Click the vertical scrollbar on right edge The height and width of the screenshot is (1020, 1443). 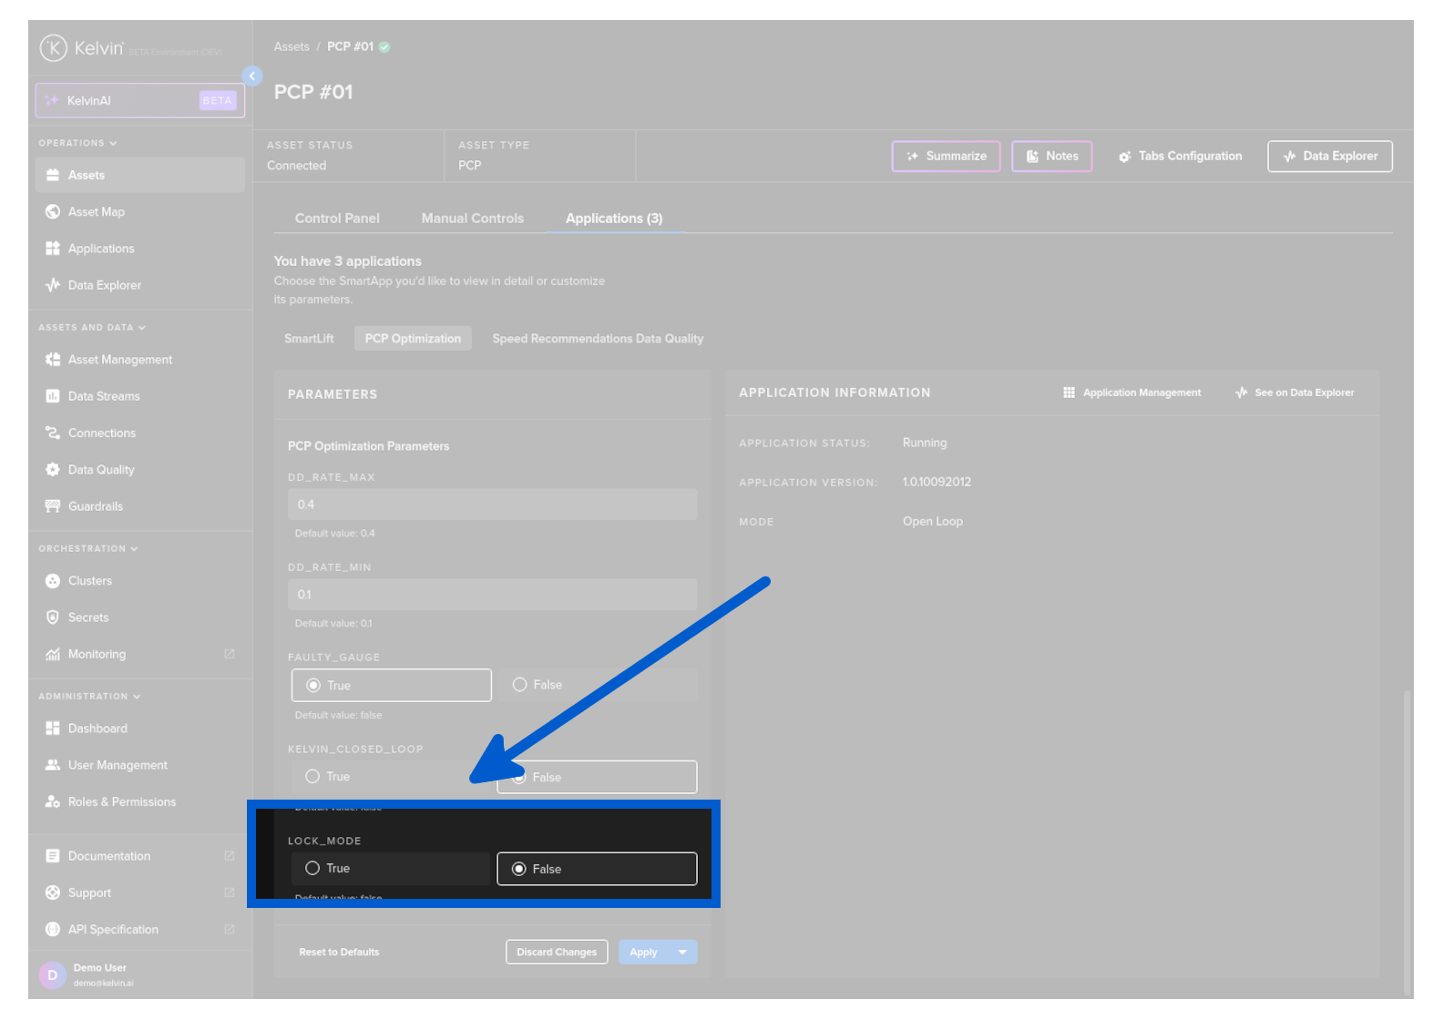click(1407, 820)
